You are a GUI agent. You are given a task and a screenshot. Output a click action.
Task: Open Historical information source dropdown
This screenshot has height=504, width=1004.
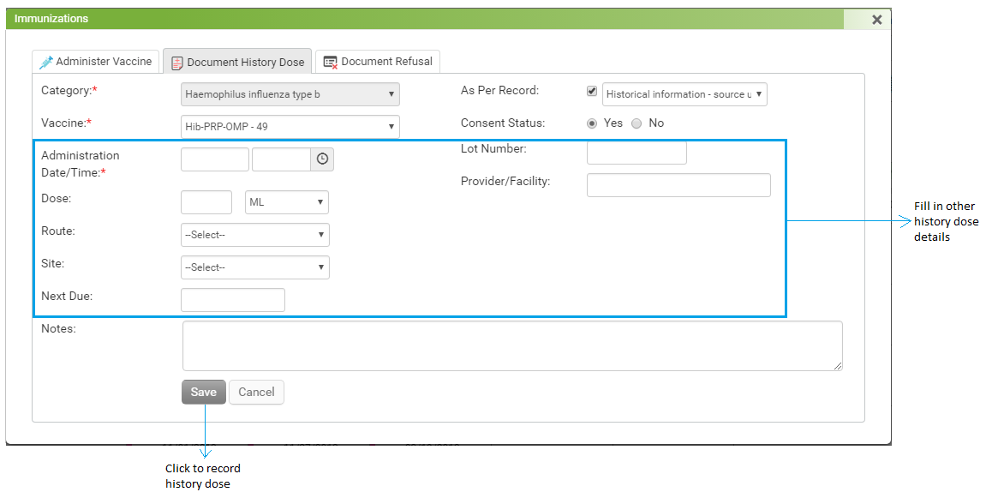pyautogui.click(x=684, y=94)
